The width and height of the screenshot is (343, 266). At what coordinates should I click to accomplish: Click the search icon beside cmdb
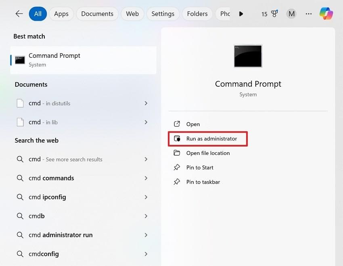[20, 216]
